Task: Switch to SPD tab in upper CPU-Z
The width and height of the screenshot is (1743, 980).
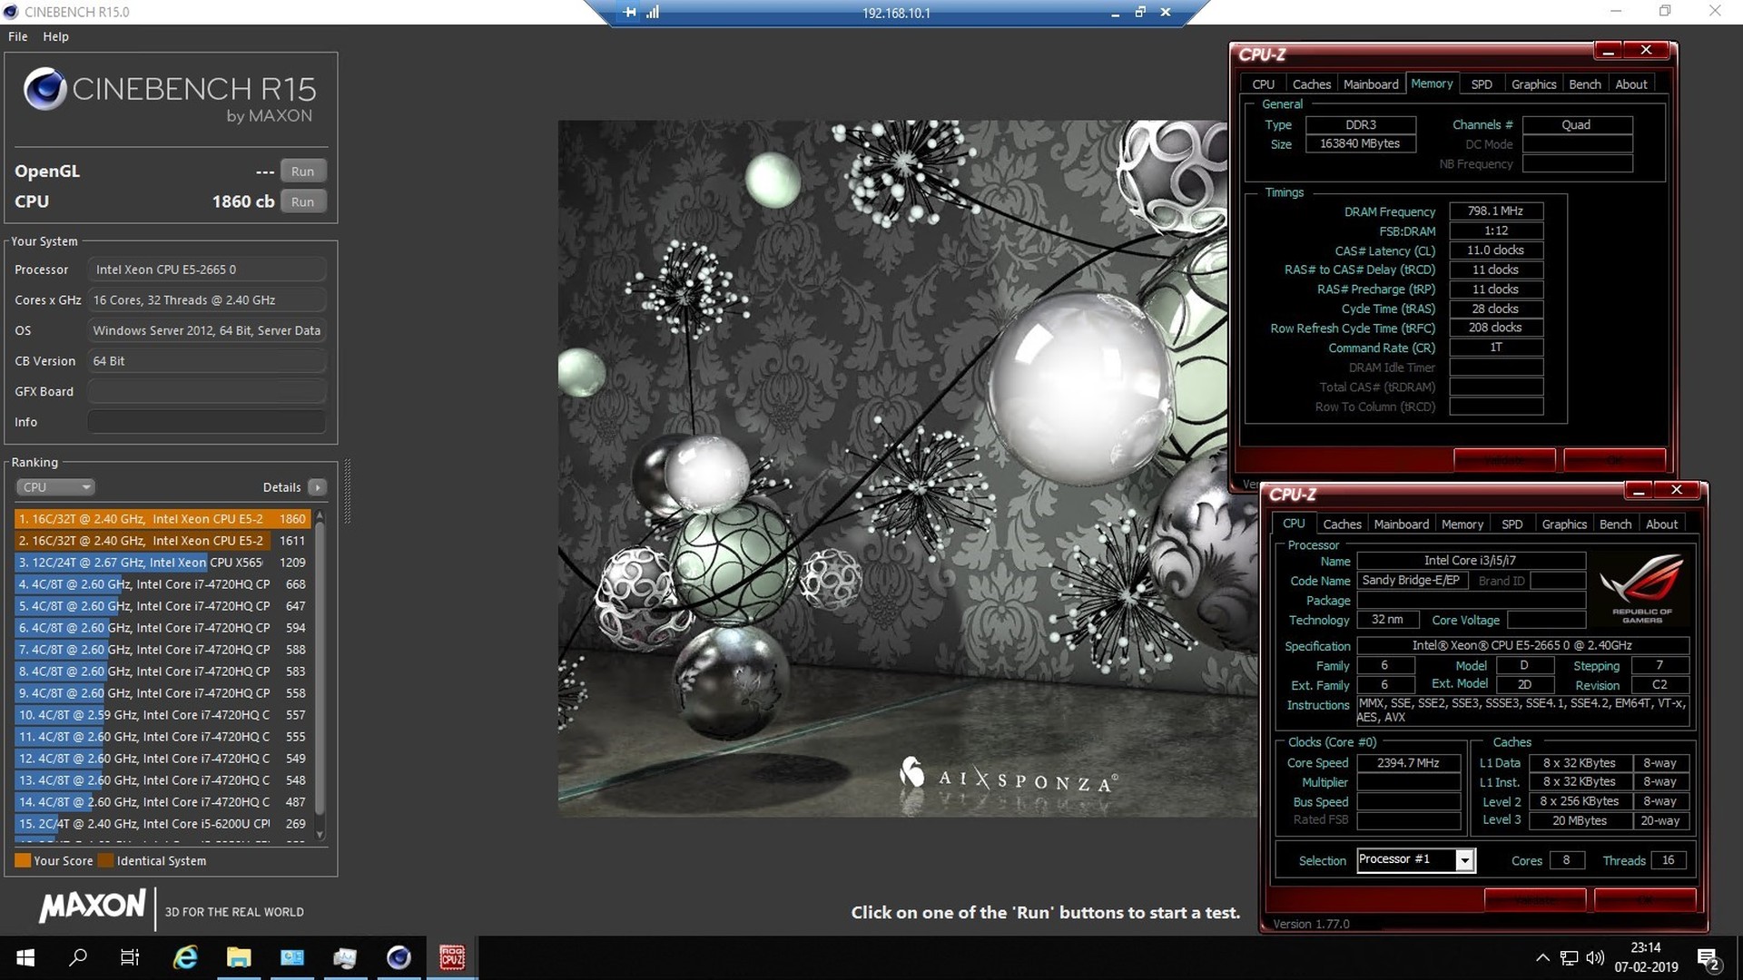Action: [x=1481, y=84]
